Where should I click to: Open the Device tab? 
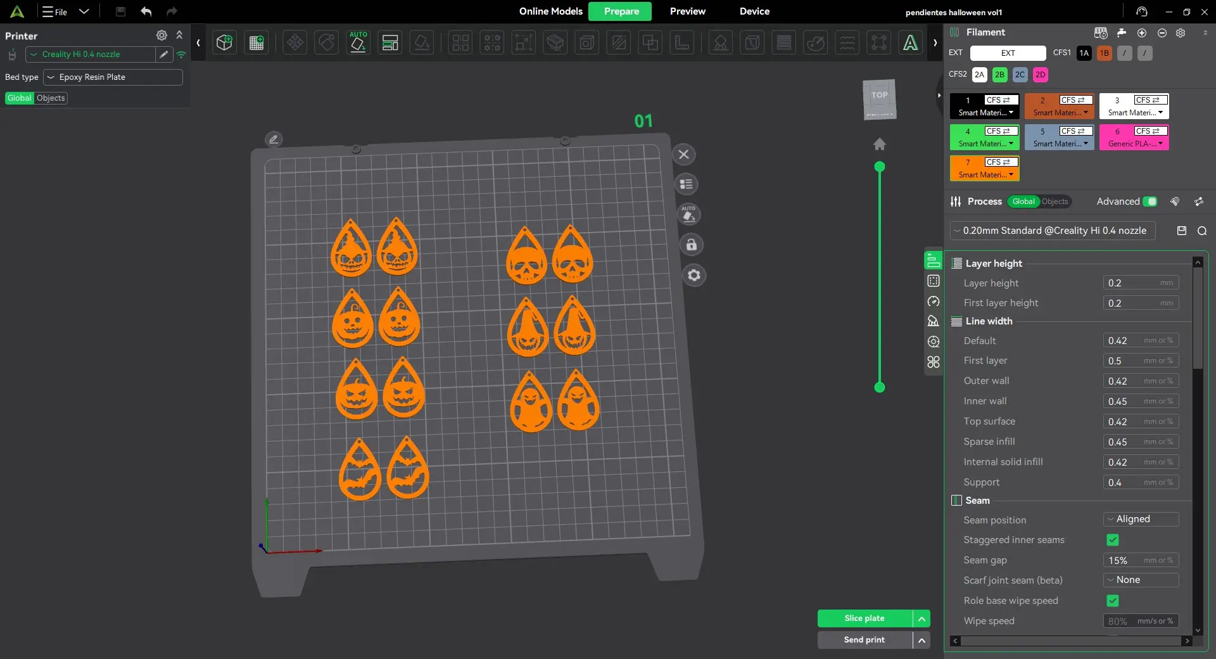click(x=754, y=11)
